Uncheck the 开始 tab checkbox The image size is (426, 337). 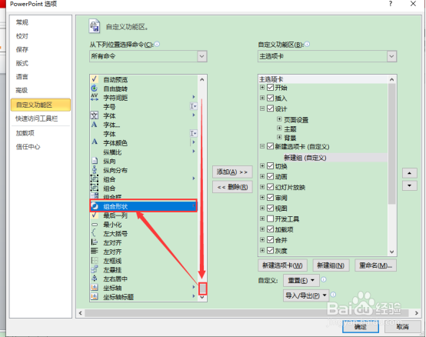270,87
